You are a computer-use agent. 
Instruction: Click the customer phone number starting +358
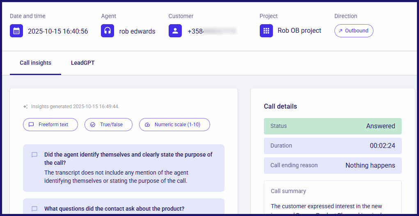212,31
